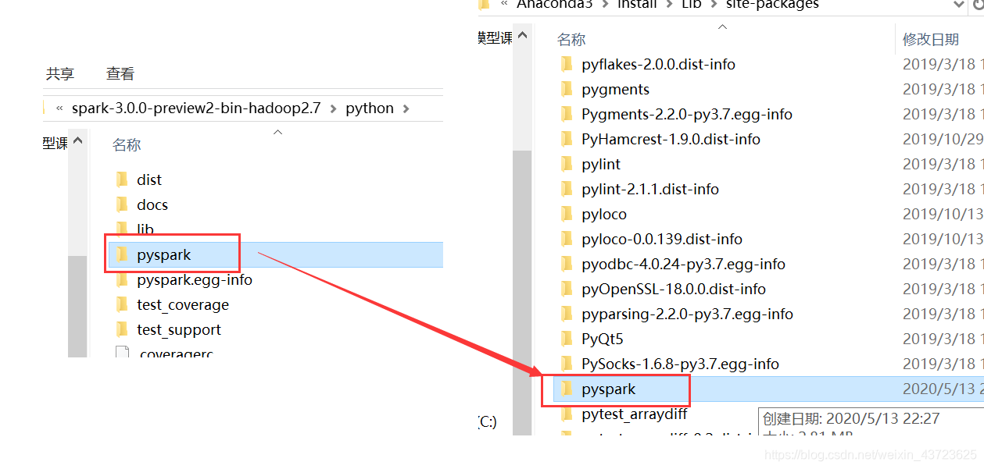This screenshot has width=984, height=469.
Task: Open the 共享 ribbon tab
Action: [x=60, y=74]
